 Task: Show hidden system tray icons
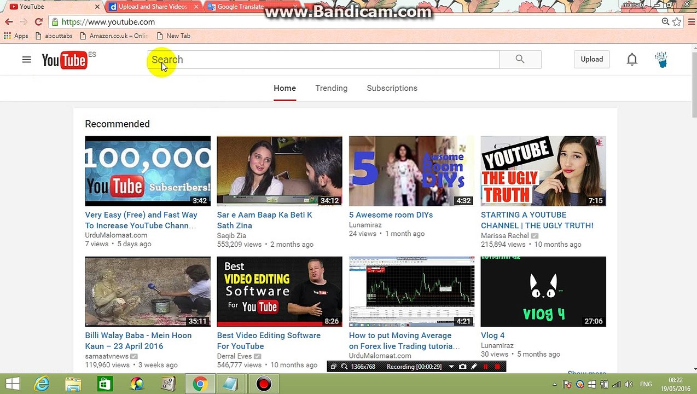pyautogui.click(x=555, y=385)
